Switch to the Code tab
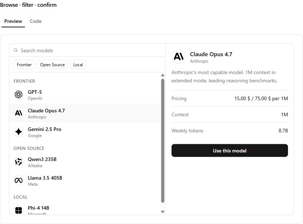Viewport: 303px width, 224px height. pyautogui.click(x=36, y=21)
